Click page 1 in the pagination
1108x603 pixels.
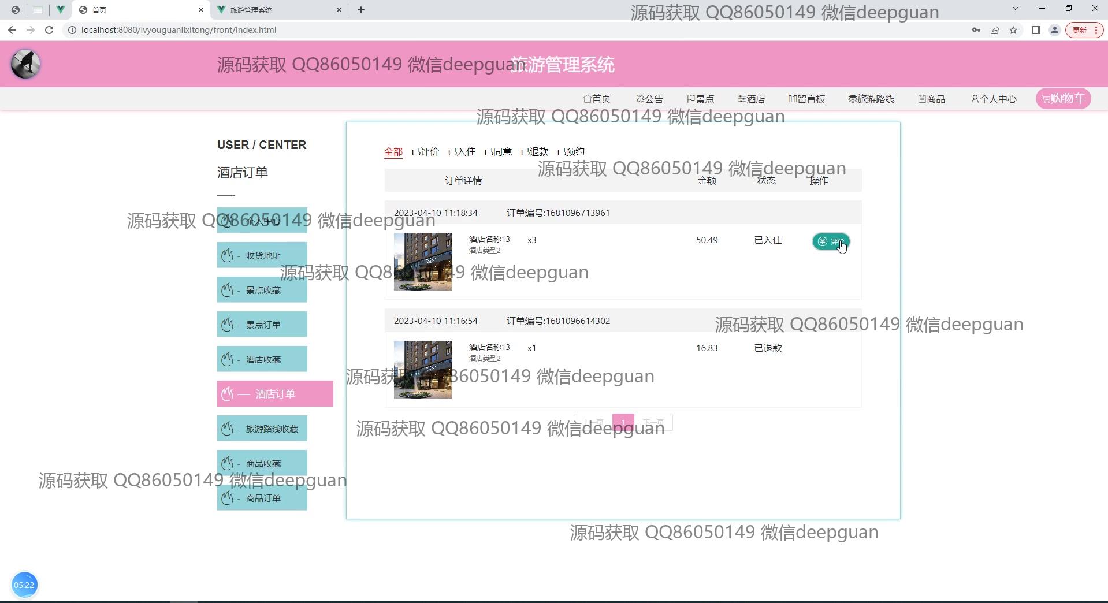click(623, 422)
